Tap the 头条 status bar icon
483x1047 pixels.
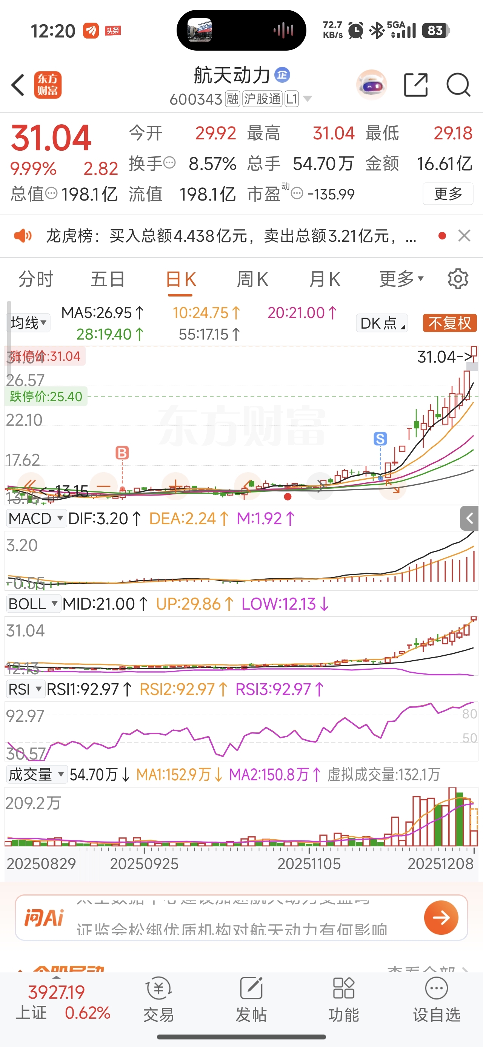coord(112,31)
